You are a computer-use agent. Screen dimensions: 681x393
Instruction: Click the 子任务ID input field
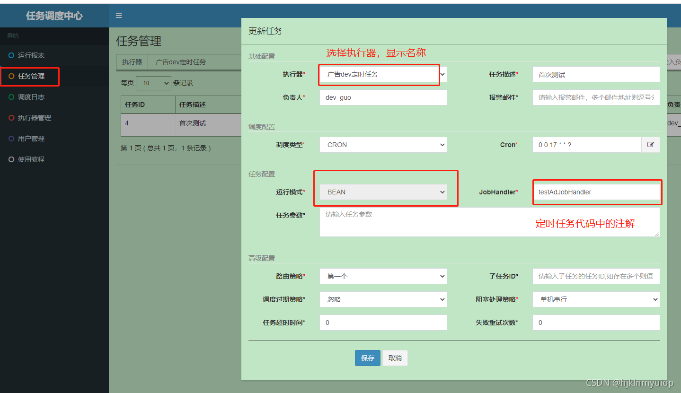596,276
